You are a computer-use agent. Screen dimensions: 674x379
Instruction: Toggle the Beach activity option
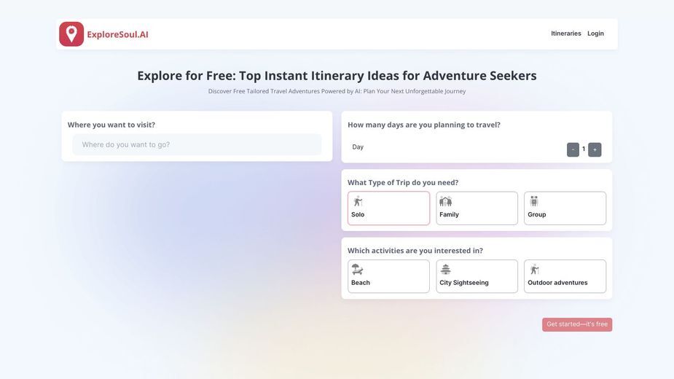(388, 276)
